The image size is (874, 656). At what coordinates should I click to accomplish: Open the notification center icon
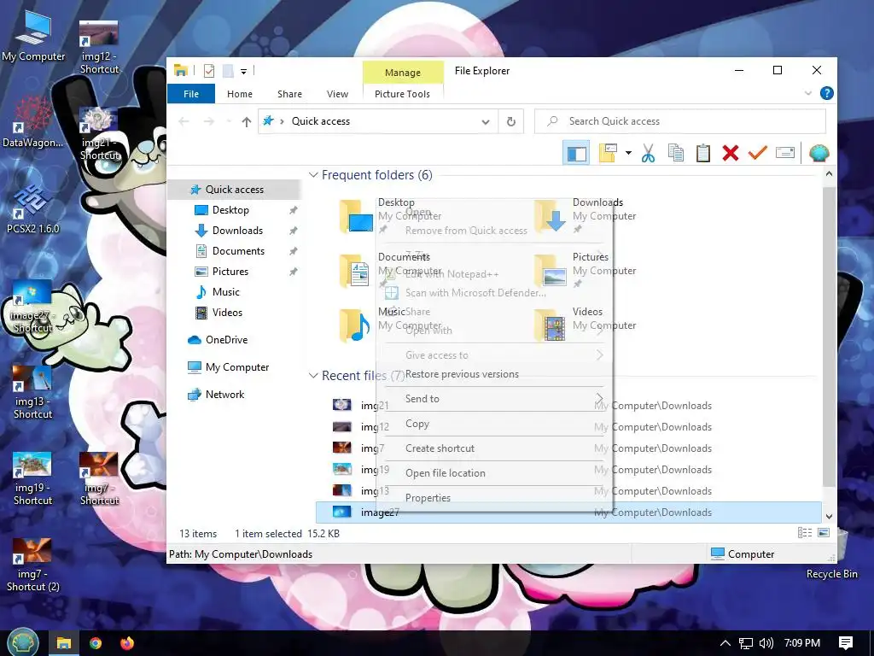[x=846, y=643]
